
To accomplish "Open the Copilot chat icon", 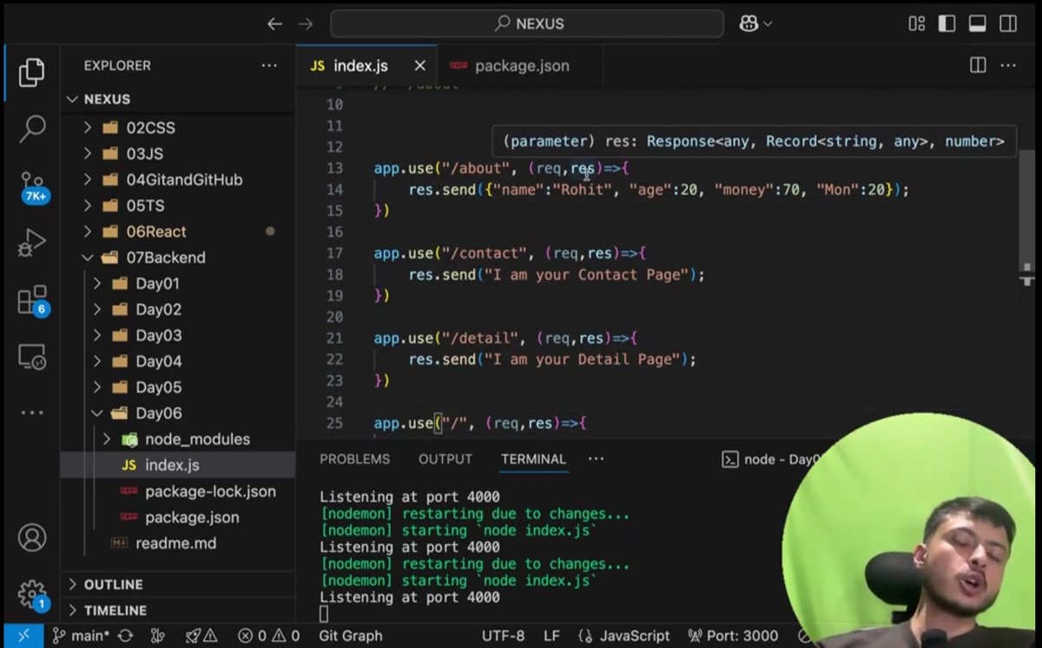I will pyautogui.click(x=749, y=24).
